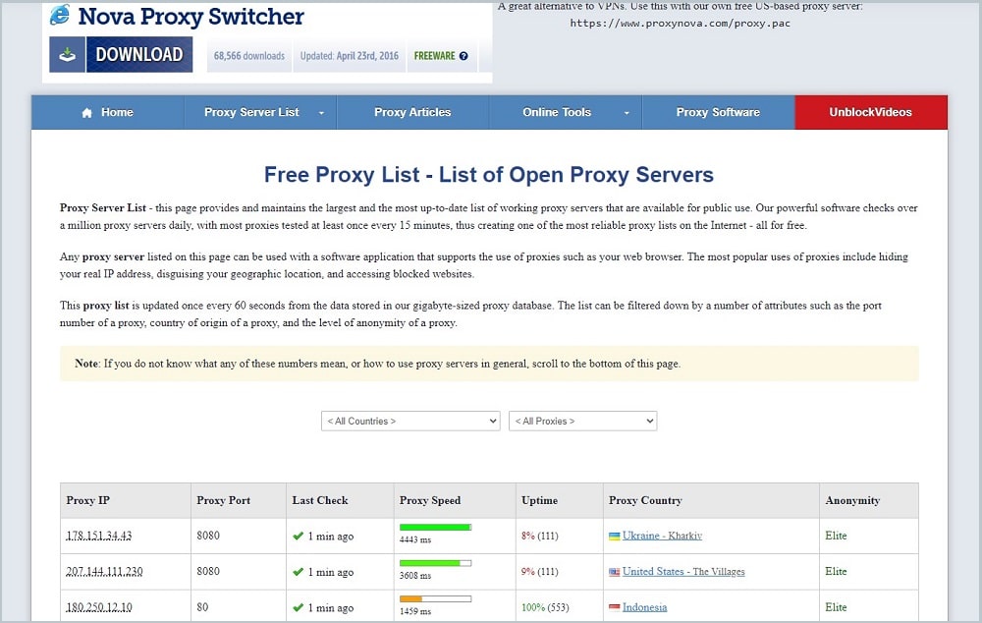Open the United States - The Villages link
This screenshot has width=982, height=623.
(x=683, y=572)
